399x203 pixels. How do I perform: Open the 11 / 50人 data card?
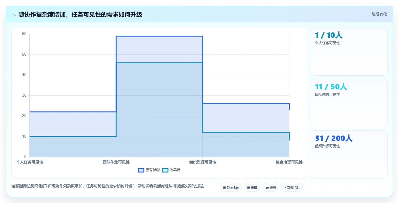pyautogui.click(x=349, y=103)
